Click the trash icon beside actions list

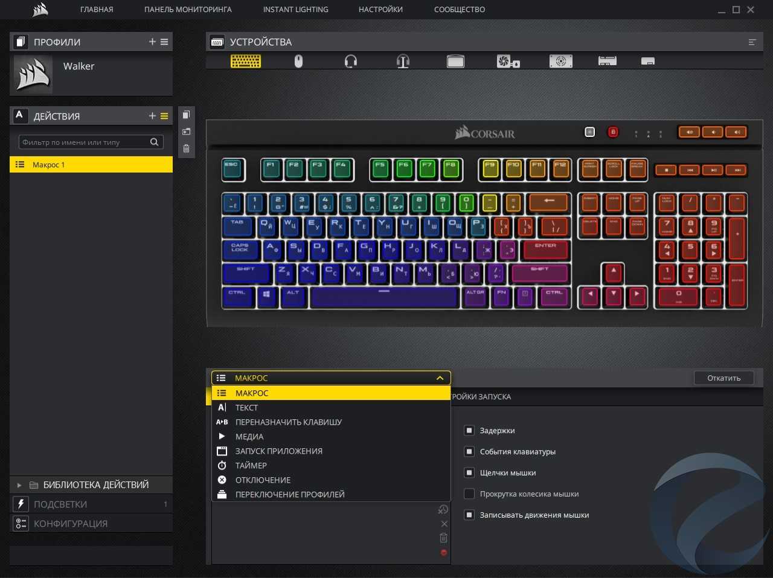point(186,148)
